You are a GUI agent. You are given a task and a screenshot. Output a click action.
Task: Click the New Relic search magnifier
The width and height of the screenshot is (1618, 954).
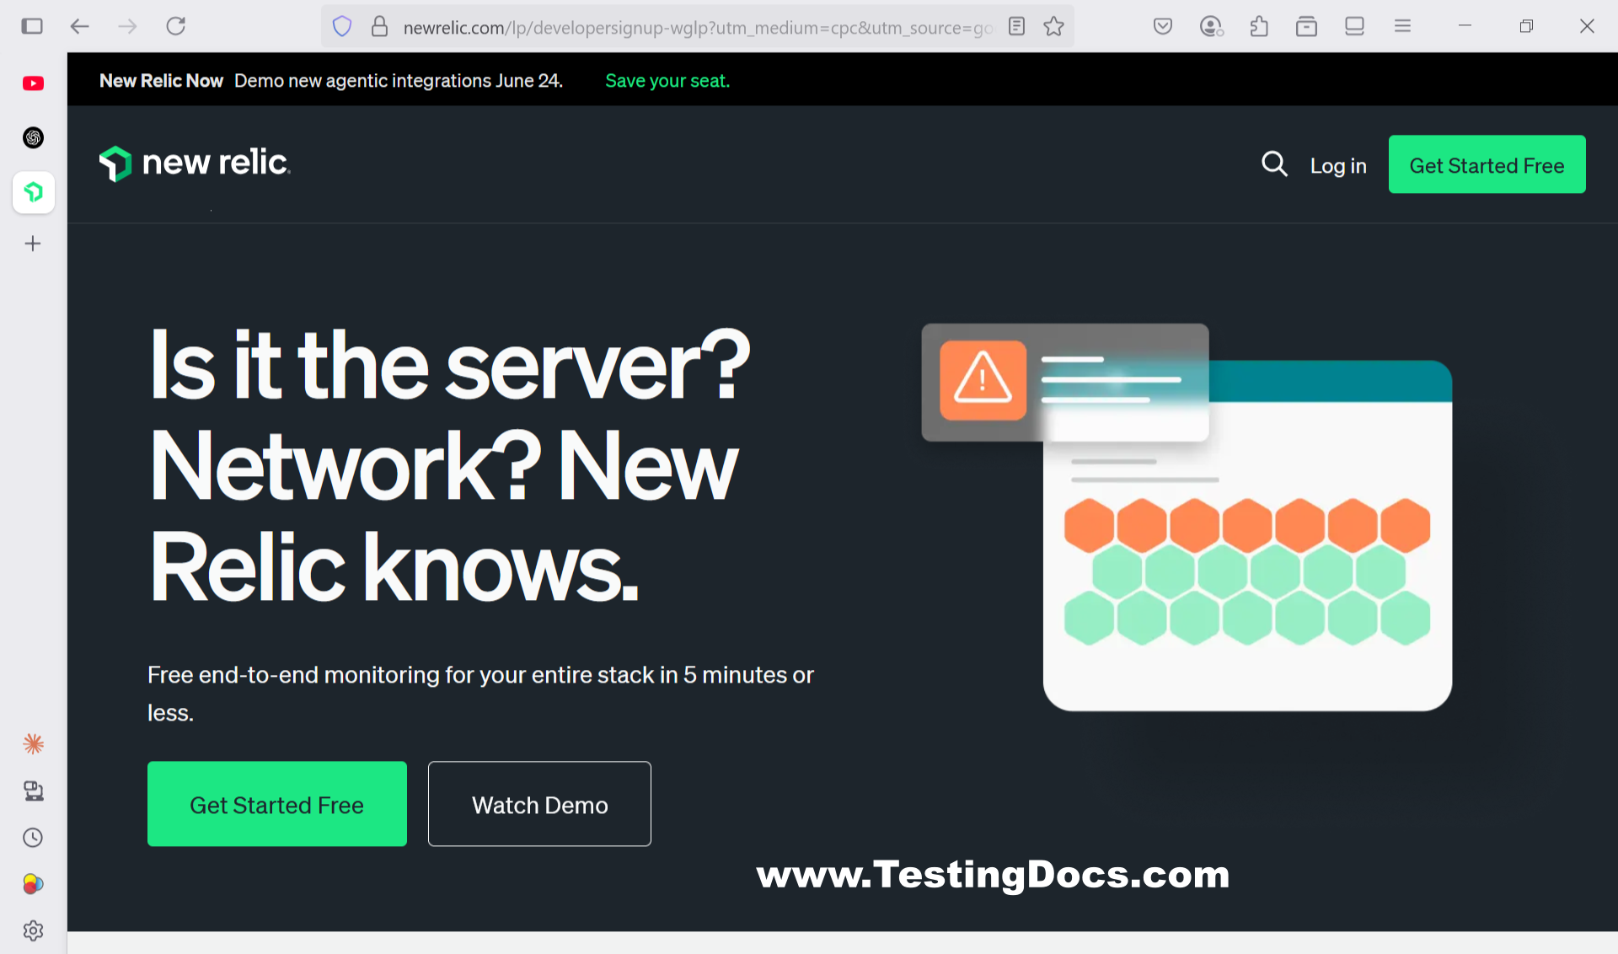point(1274,163)
